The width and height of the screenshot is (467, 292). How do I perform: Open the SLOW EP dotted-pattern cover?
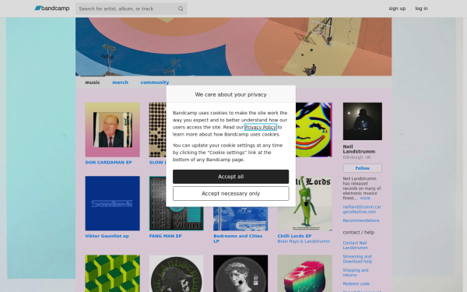pyautogui.click(x=157, y=129)
